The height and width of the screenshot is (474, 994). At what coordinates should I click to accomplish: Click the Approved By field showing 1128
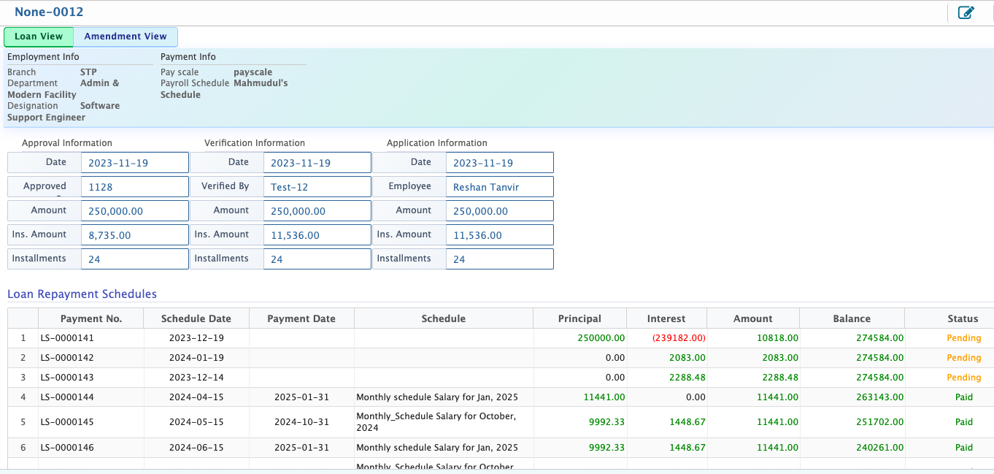pos(134,187)
